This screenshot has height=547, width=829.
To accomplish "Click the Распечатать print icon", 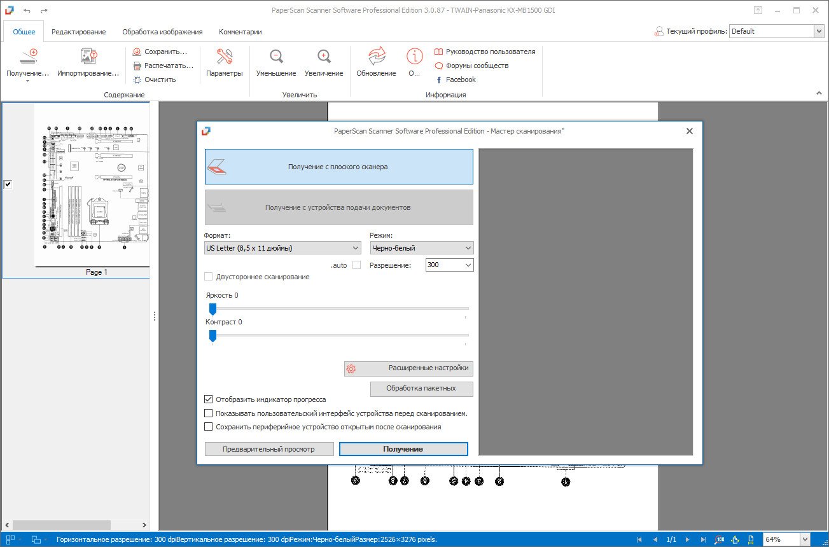I will (x=137, y=66).
